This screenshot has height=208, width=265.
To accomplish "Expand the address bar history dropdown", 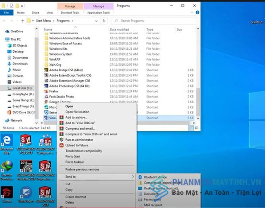I will pos(96,21).
